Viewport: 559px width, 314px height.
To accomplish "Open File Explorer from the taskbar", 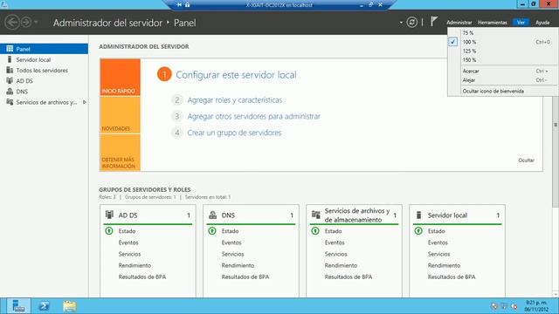I will 70,306.
